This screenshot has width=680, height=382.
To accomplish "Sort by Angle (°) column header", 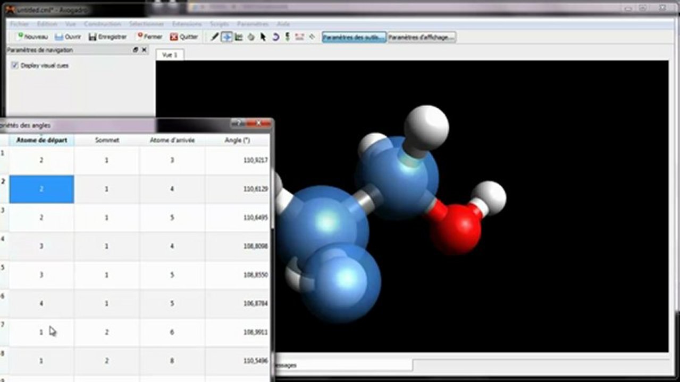I will tap(237, 140).
